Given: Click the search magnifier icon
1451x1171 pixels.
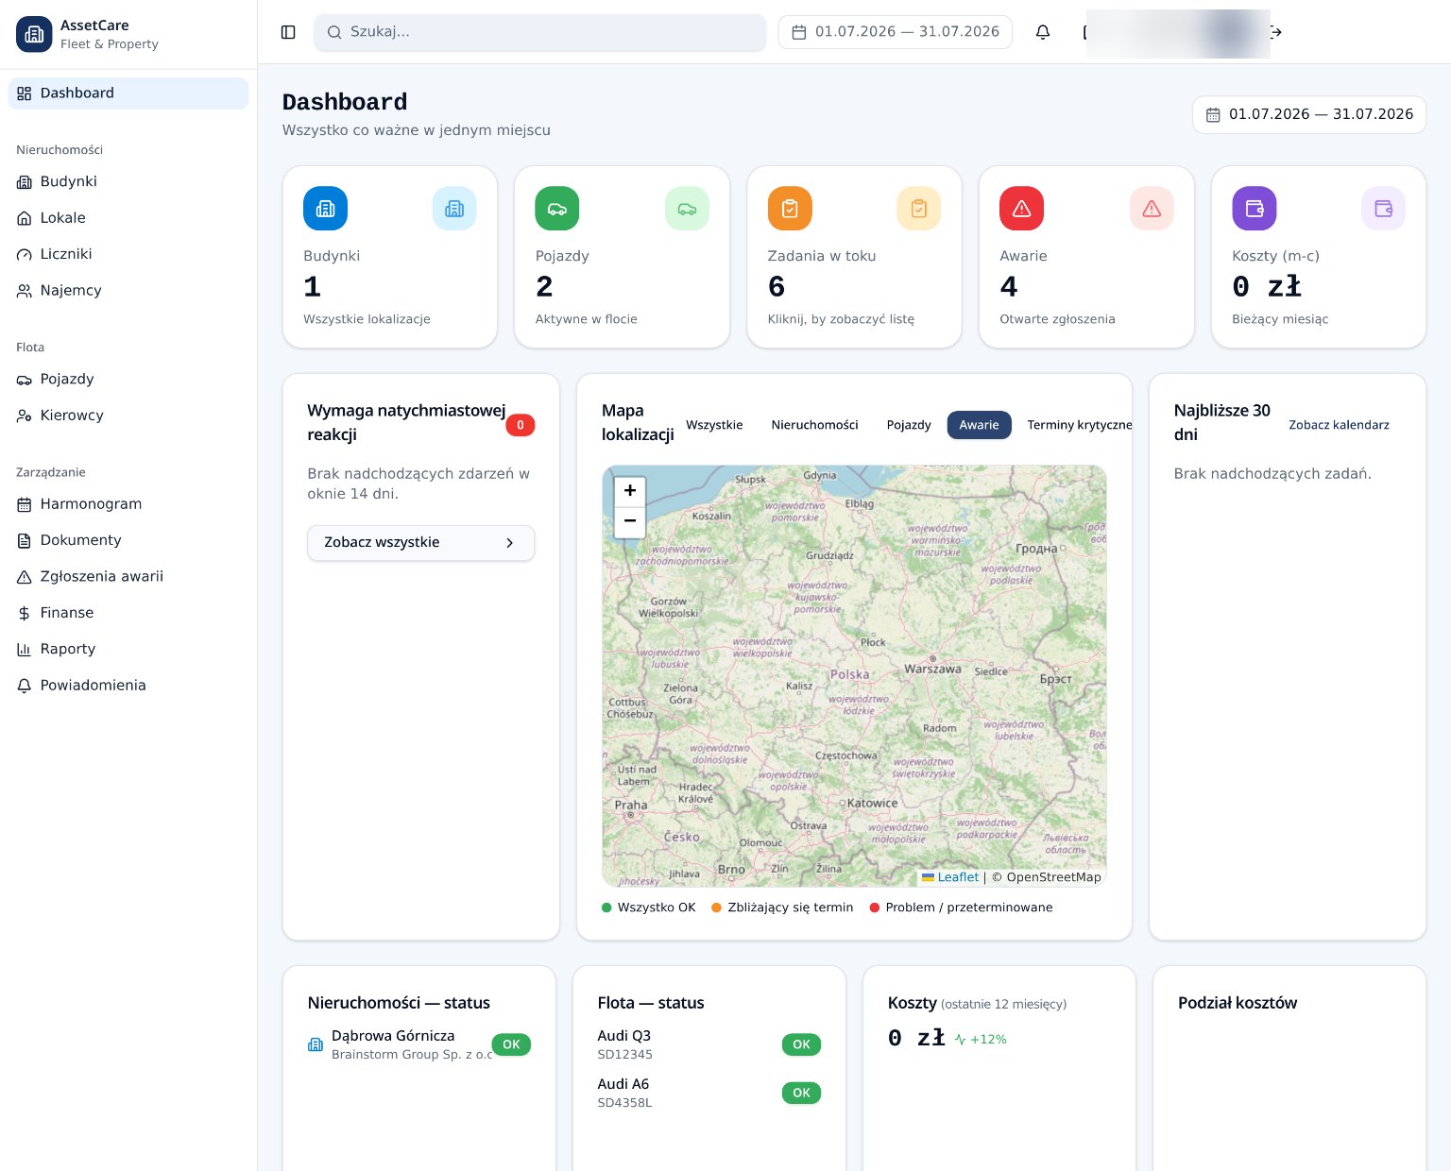Looking at the screenshot, I should [333, 32].
